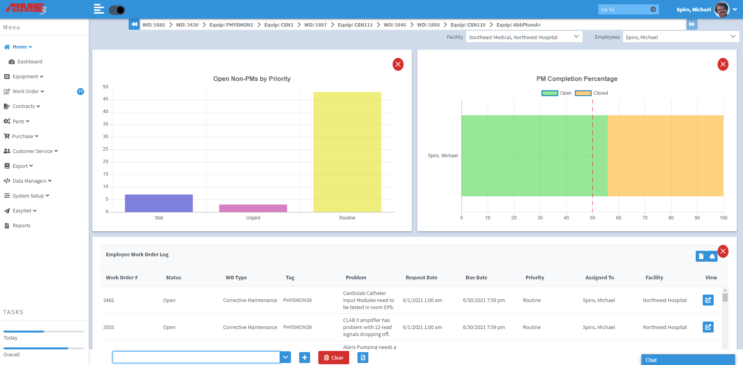Viewport: 743px width, 365px height.
Task: Open Dashboard from the sidebar menu
Action: point(30,61)
